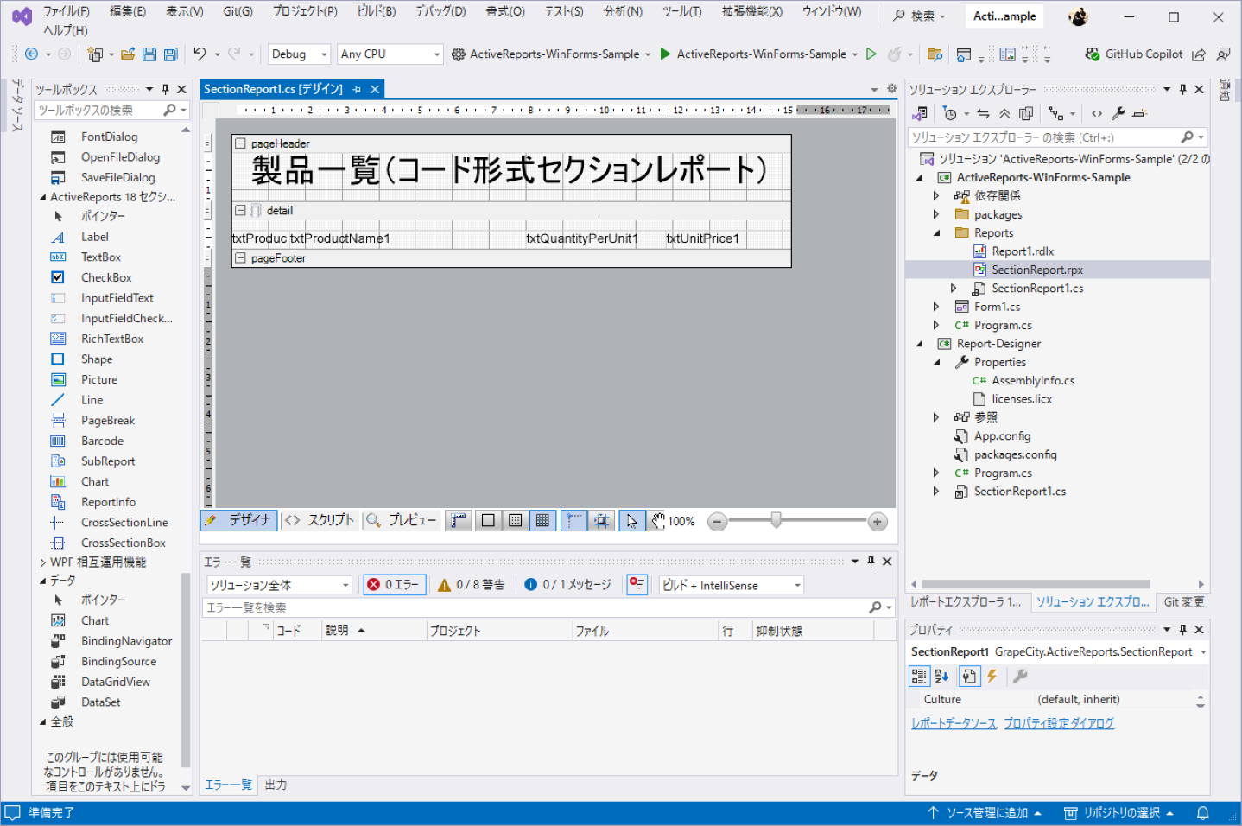
Task: Switch to the 出力 tab
Action: [x=276, y=785]
